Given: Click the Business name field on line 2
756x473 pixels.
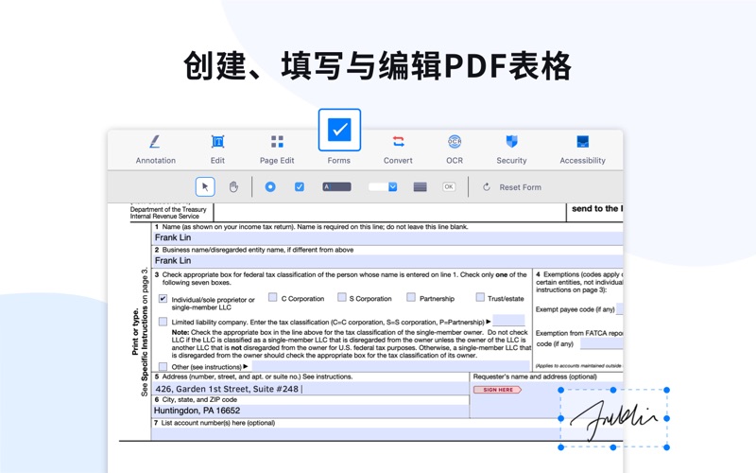Looking at the screenshot, I should tap(387, 261).
